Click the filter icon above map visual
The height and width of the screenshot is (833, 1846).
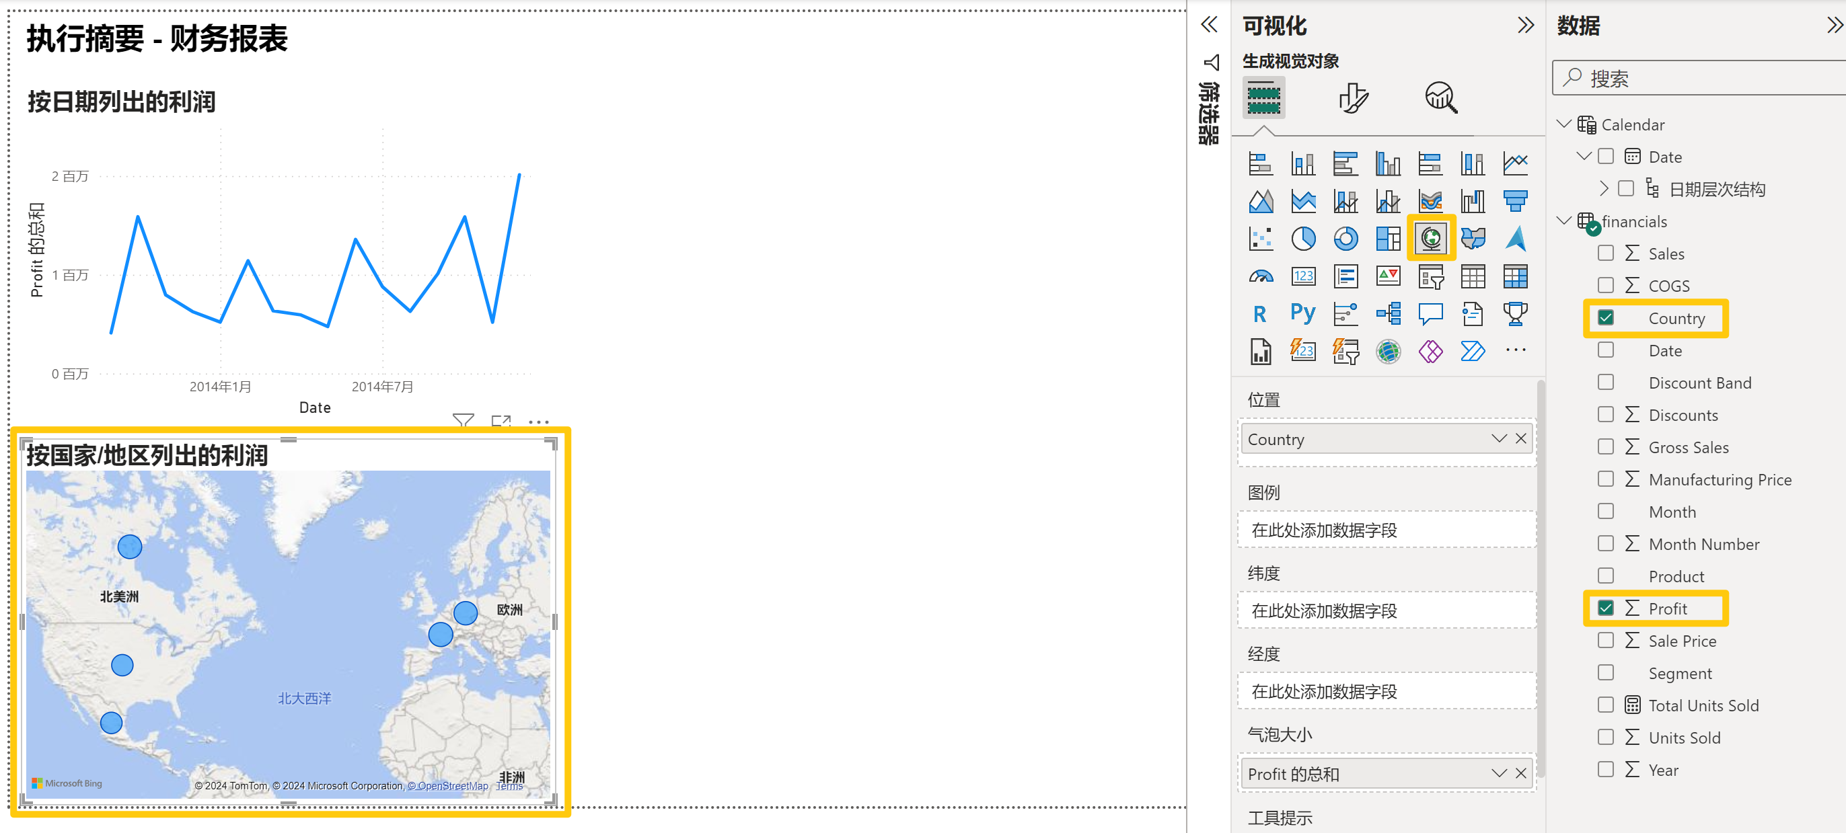tap(463, 421)
